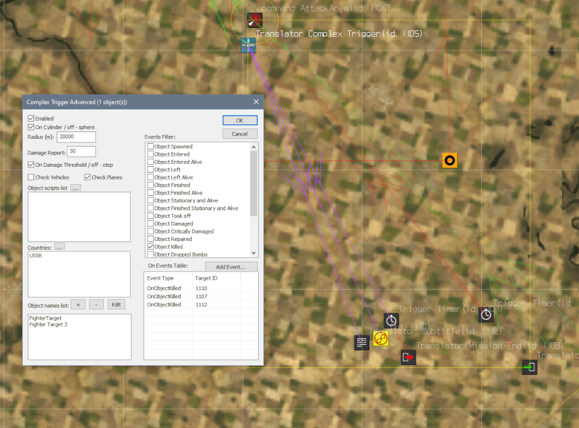Select the orange circle marker icon
This screenshot has height=428, width=579.
(449, 160)
